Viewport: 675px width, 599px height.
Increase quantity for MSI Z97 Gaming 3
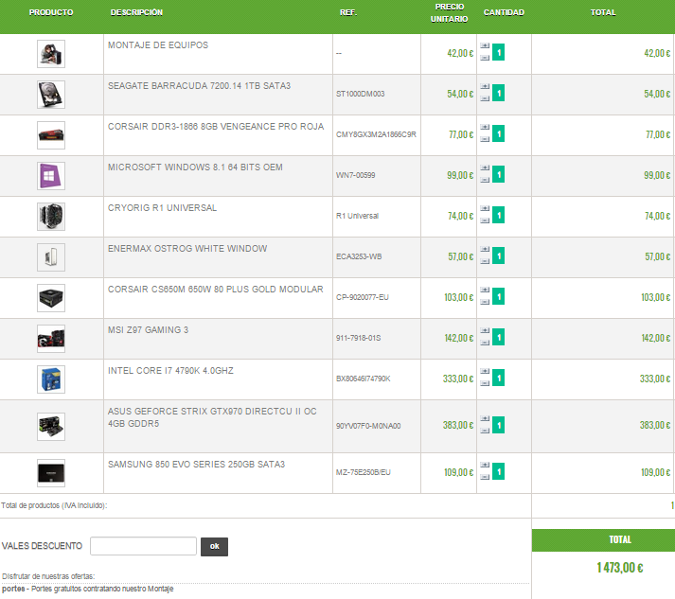pyautogui.click(x=485, y=330)
